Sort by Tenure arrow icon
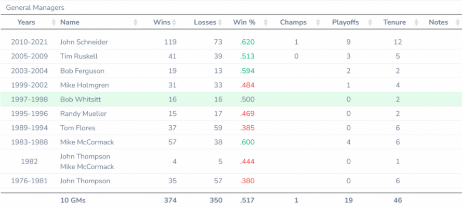This screenshot has width=462, height=207. coord(416,22)
